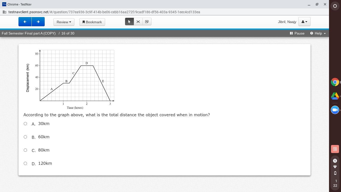Click the system clock on the shelf
Image resolution: width=341 pixels, height=192 pixels.
pyautogui.click(x=335, y=183)
